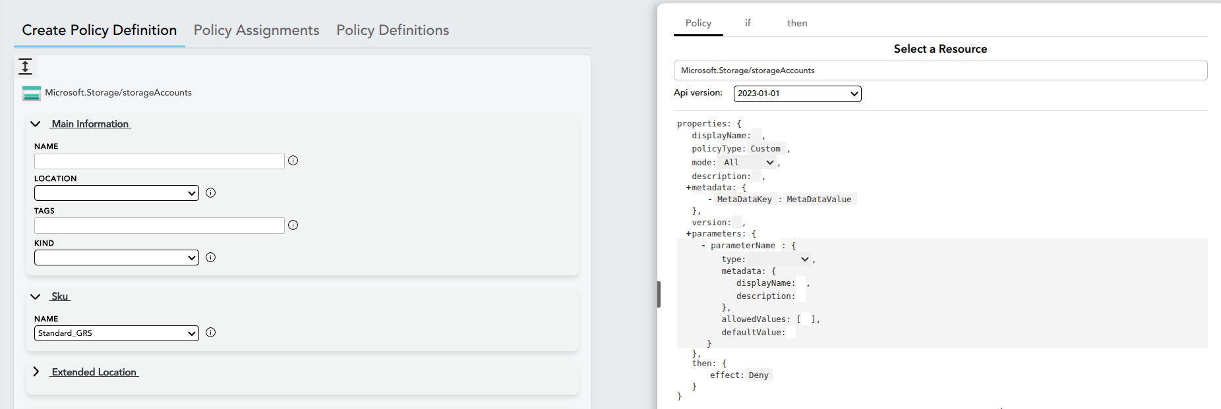Remove the parameterName entry with minus
Screen dimensions: 1221x409
point(703,246)
